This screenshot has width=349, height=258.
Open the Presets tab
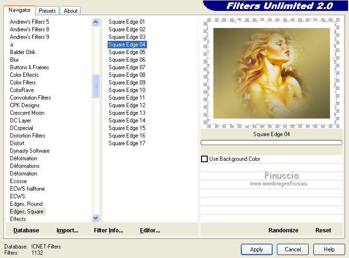(47, 11)
